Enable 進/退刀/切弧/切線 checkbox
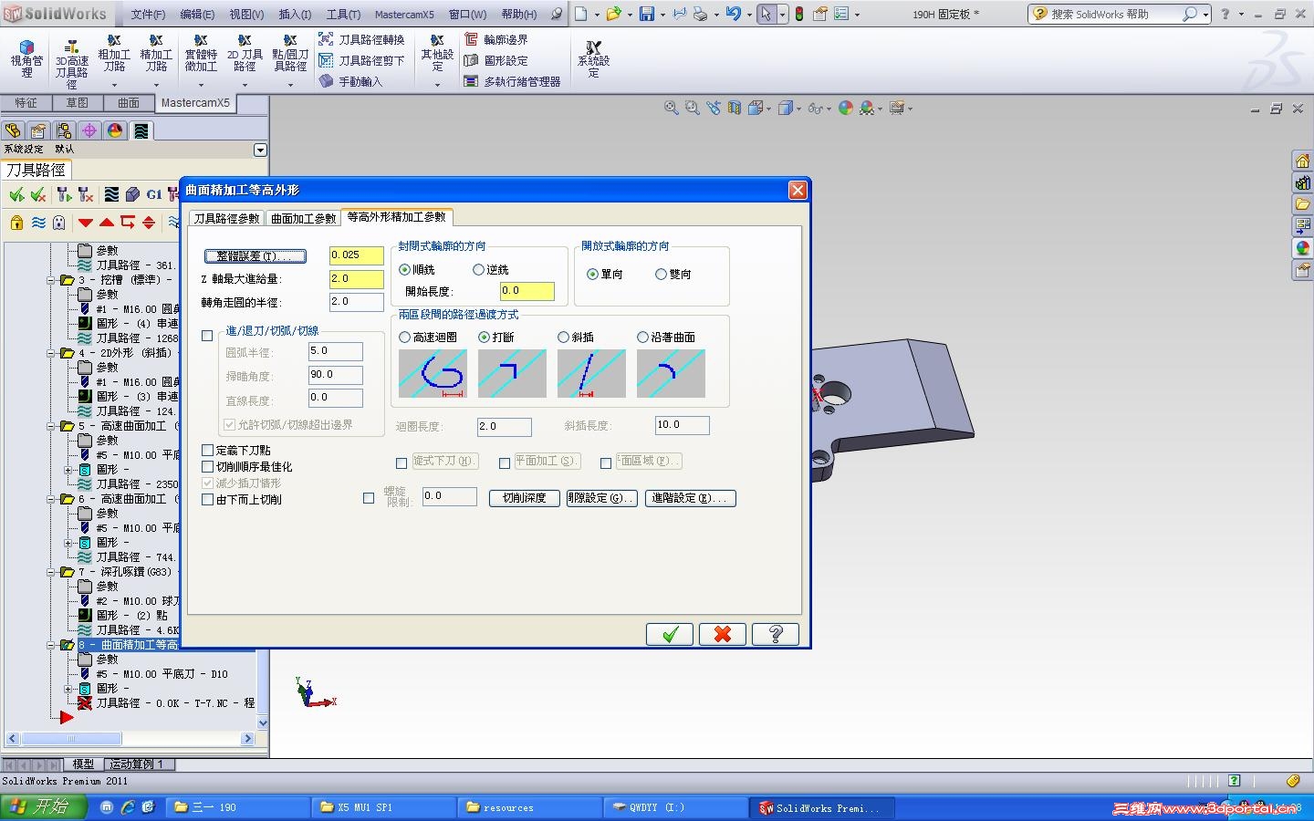This screenshot has width=1314, height=821. [208, 336]
